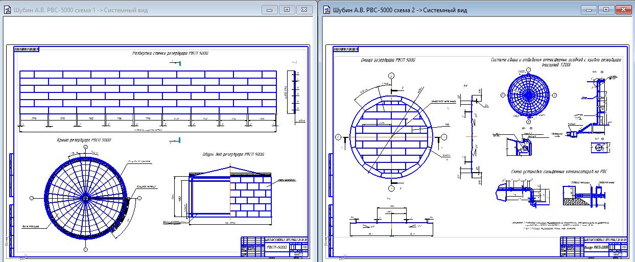Click the corner frame label in схема 2

pos(345,49)
